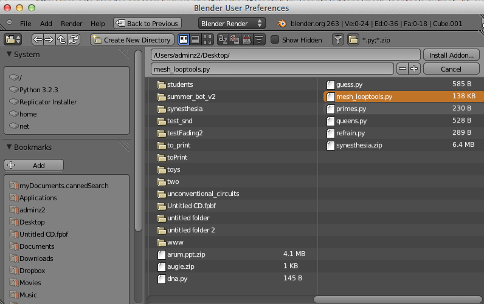The height and width of the screenshot is (304, 484).
Task: Open myDocuments.cannedSearch bookmark
Action: [x=66, y=186]
